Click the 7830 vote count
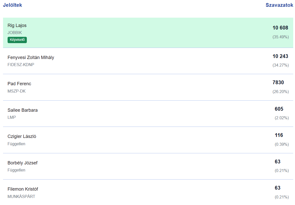The height and width of the screenshot is (205, 295). click(x=278, y=82)
